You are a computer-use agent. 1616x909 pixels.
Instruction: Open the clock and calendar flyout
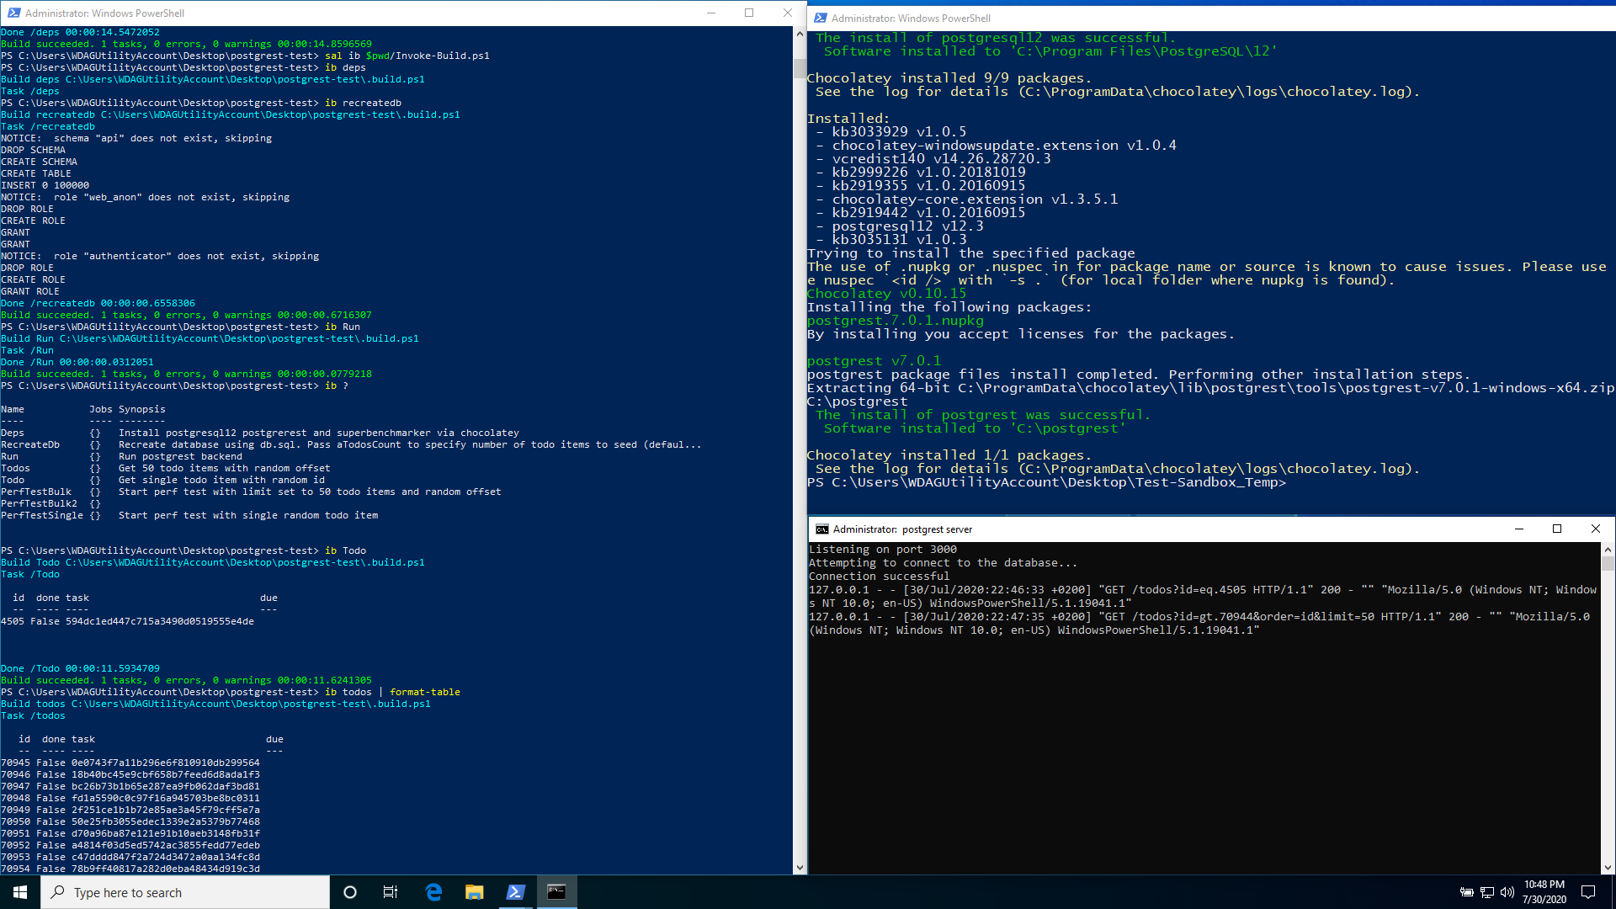[1544, 892]
